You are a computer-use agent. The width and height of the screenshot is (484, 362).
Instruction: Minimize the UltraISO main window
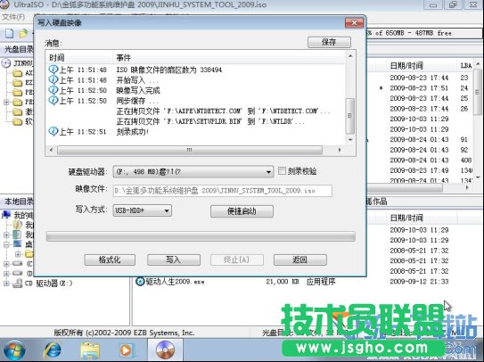pos(432,4)
